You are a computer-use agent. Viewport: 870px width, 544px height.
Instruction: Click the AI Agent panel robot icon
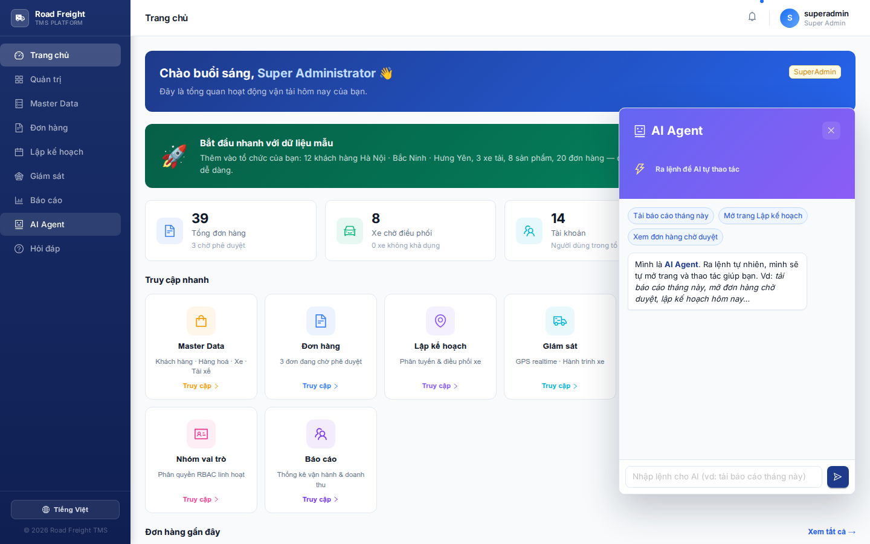click(640, 131)
